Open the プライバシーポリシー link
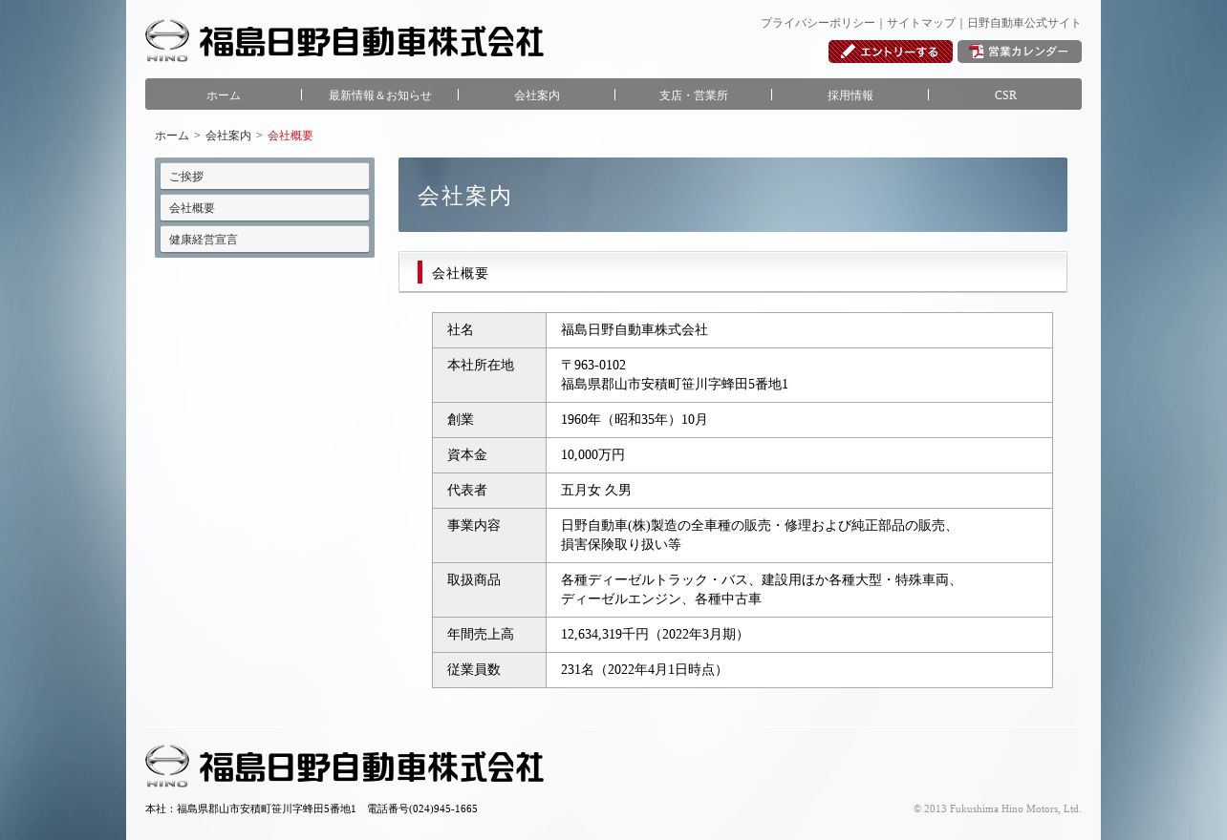Viewport: 1227px width, 840px height. point(818,23)
